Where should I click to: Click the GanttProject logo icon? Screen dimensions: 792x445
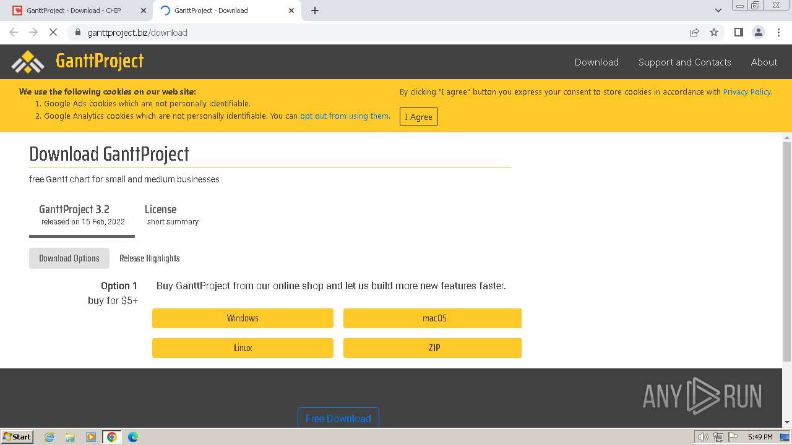pyautogui.click(x=28, y=61)
